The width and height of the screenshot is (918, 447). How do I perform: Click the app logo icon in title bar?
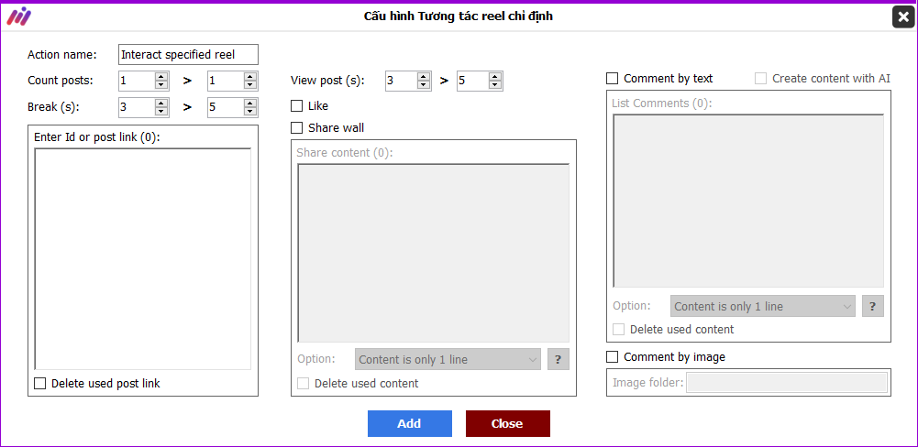point(18,16)
